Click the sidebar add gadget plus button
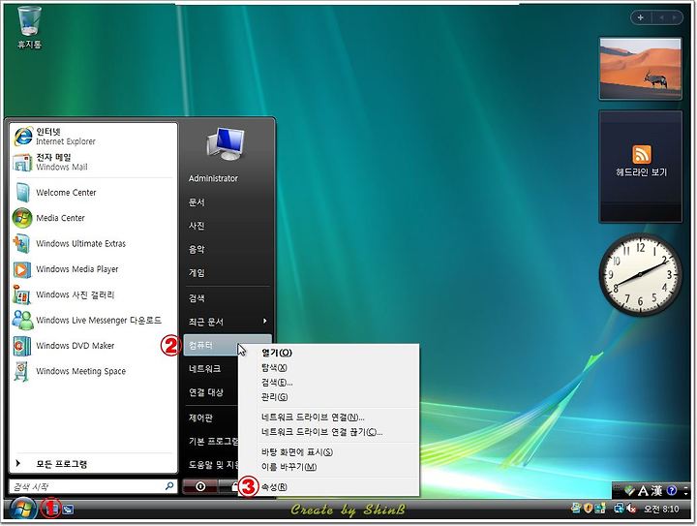 click(x=641, y=17)
